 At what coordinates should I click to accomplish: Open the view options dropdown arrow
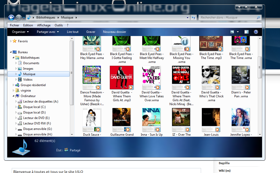(238, 32)
